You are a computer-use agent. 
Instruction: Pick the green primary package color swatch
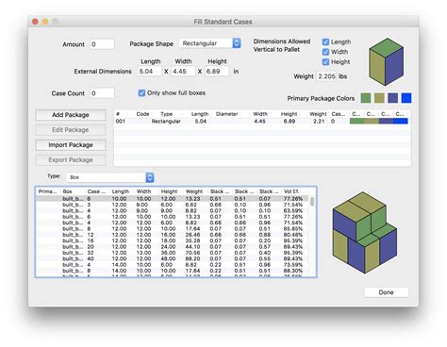tap(366, 98)
